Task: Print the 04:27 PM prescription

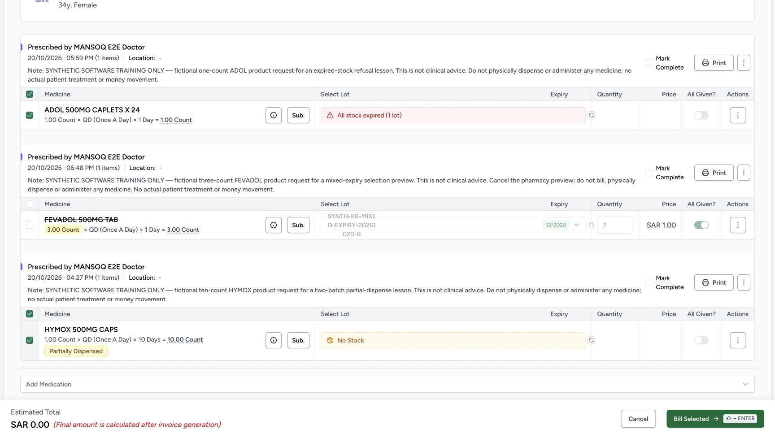Action: tap(714, 282)
